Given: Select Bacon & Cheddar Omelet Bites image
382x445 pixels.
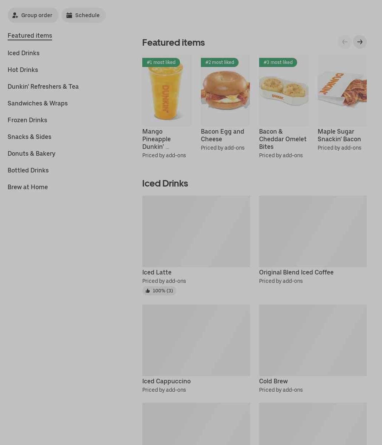Looking at the screenshot, I should click(x=283, y=90).
